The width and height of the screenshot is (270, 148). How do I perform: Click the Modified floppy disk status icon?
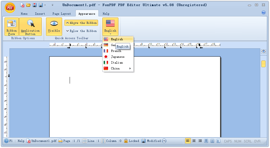click(143, 141)
